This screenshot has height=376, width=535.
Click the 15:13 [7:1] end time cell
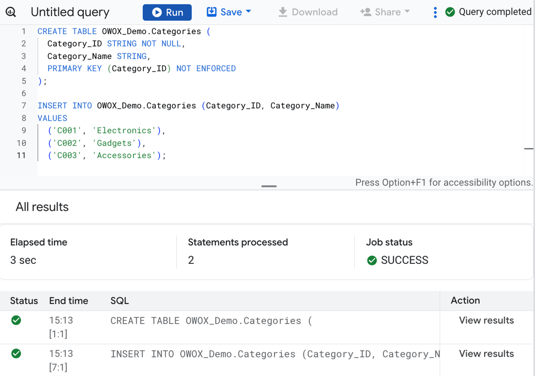(x=61, y=360)
